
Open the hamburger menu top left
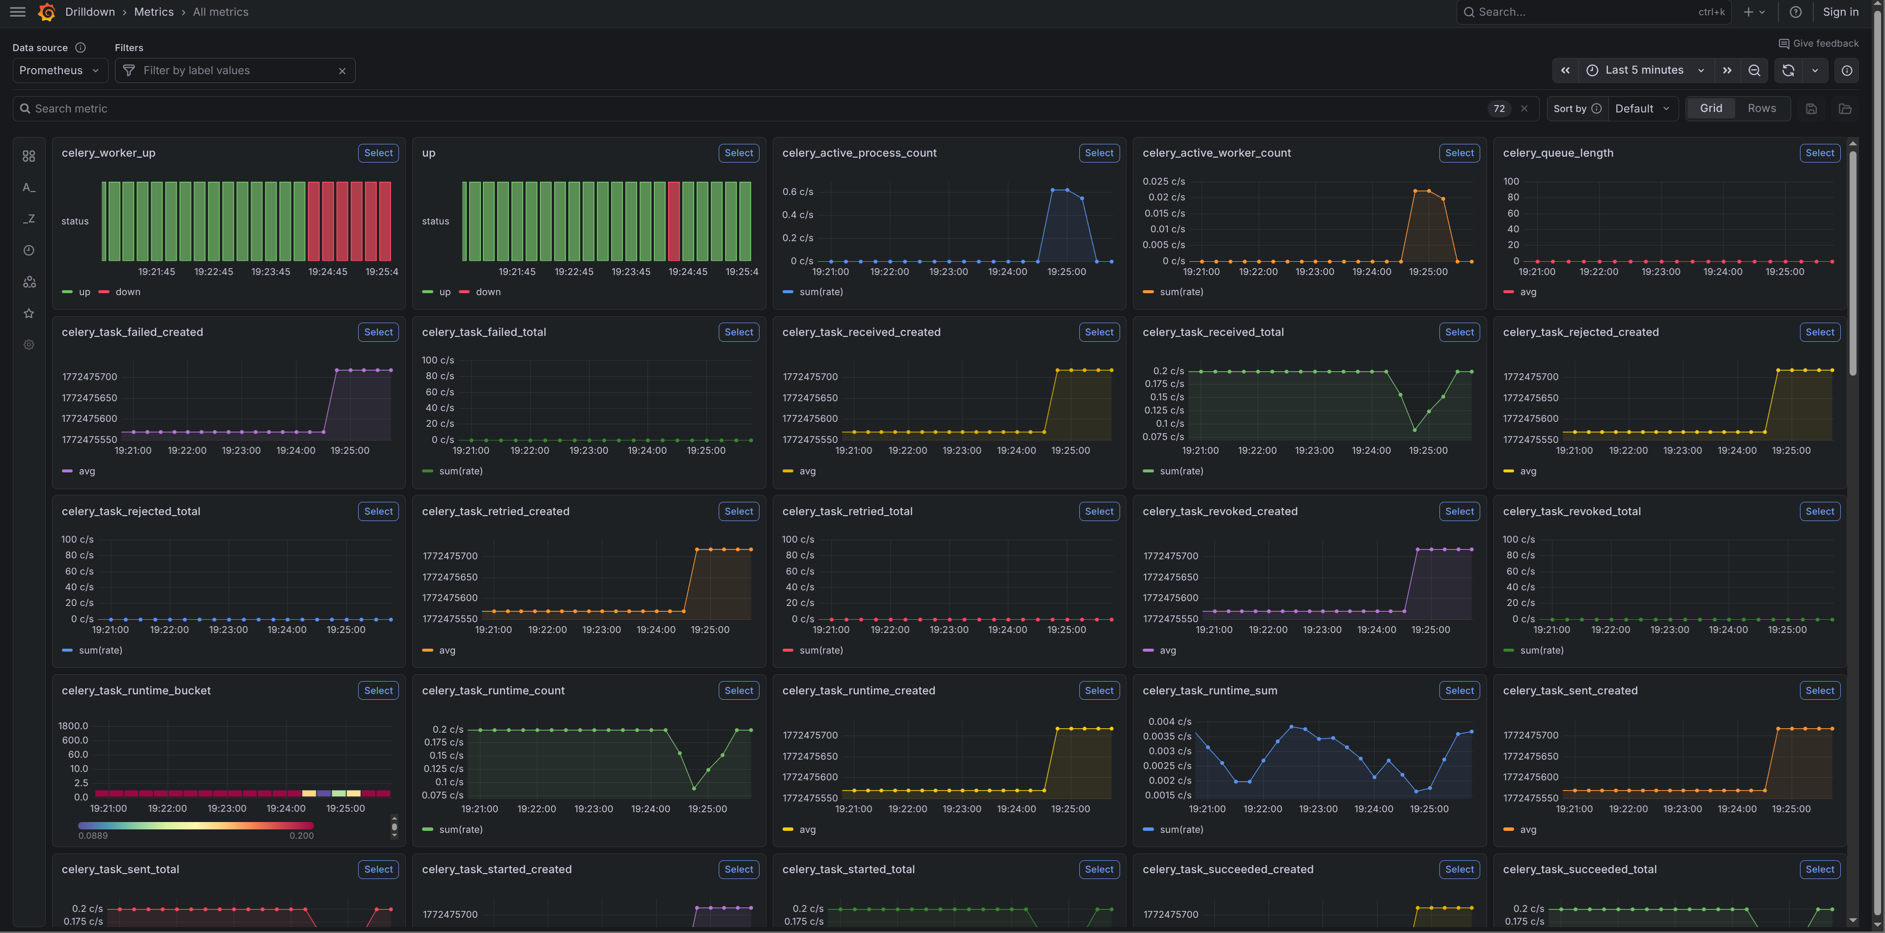coord(18,12)
